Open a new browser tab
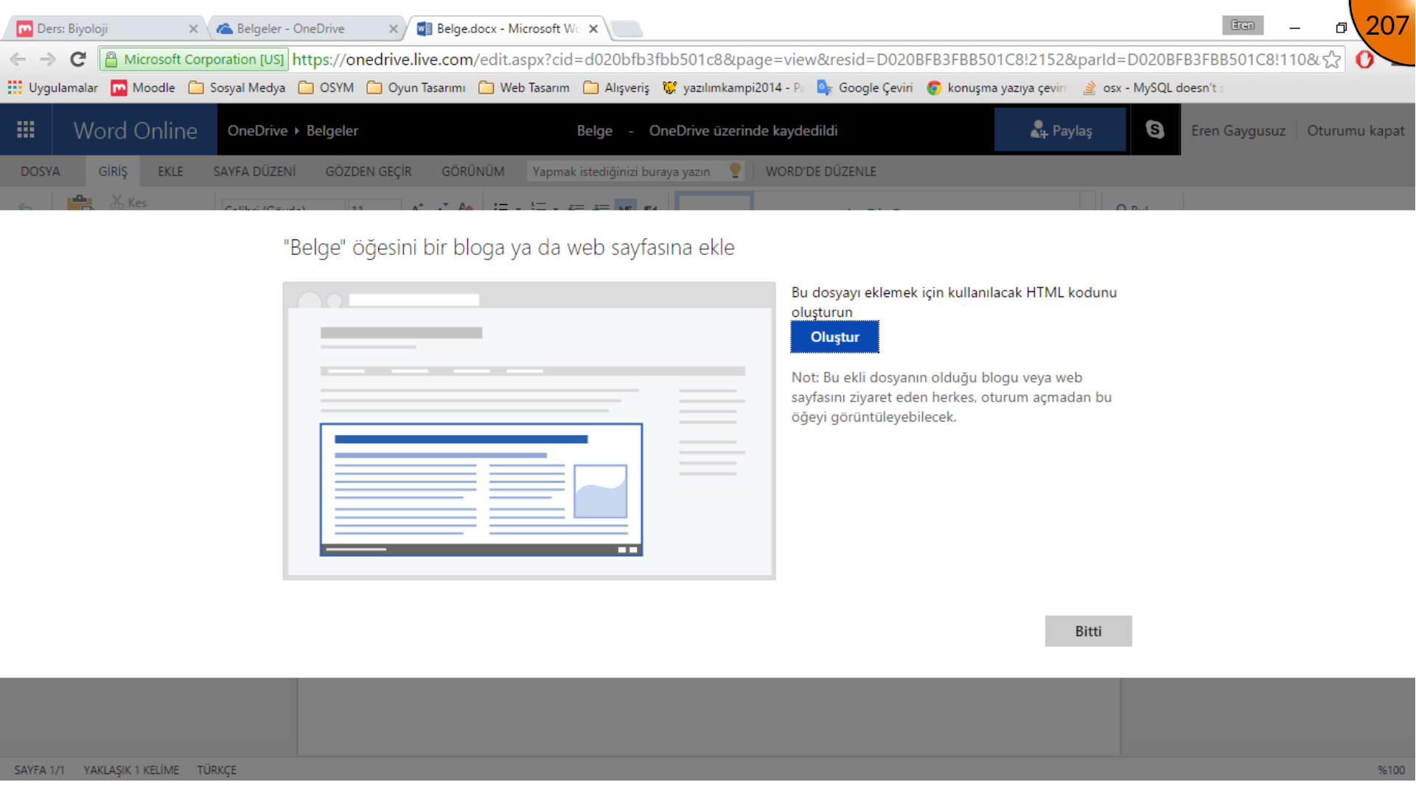 pyautogui.click(x=627, y=29)
